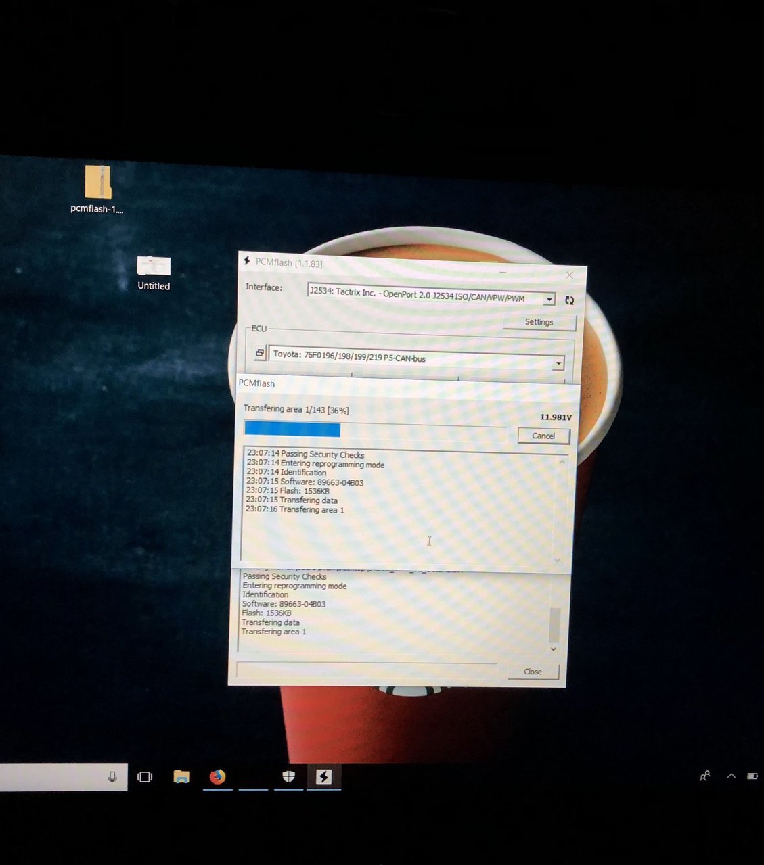Select the '23:07:14 Entering reprogramming mode' log line

click(x=315, y=464)
